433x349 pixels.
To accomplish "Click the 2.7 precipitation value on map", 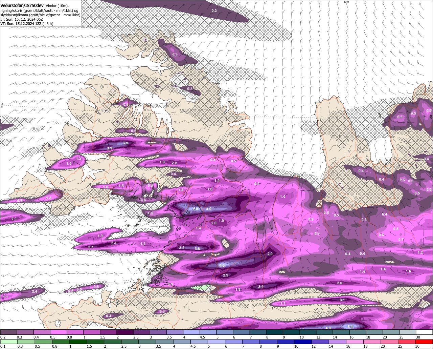I will pos(91,247).
